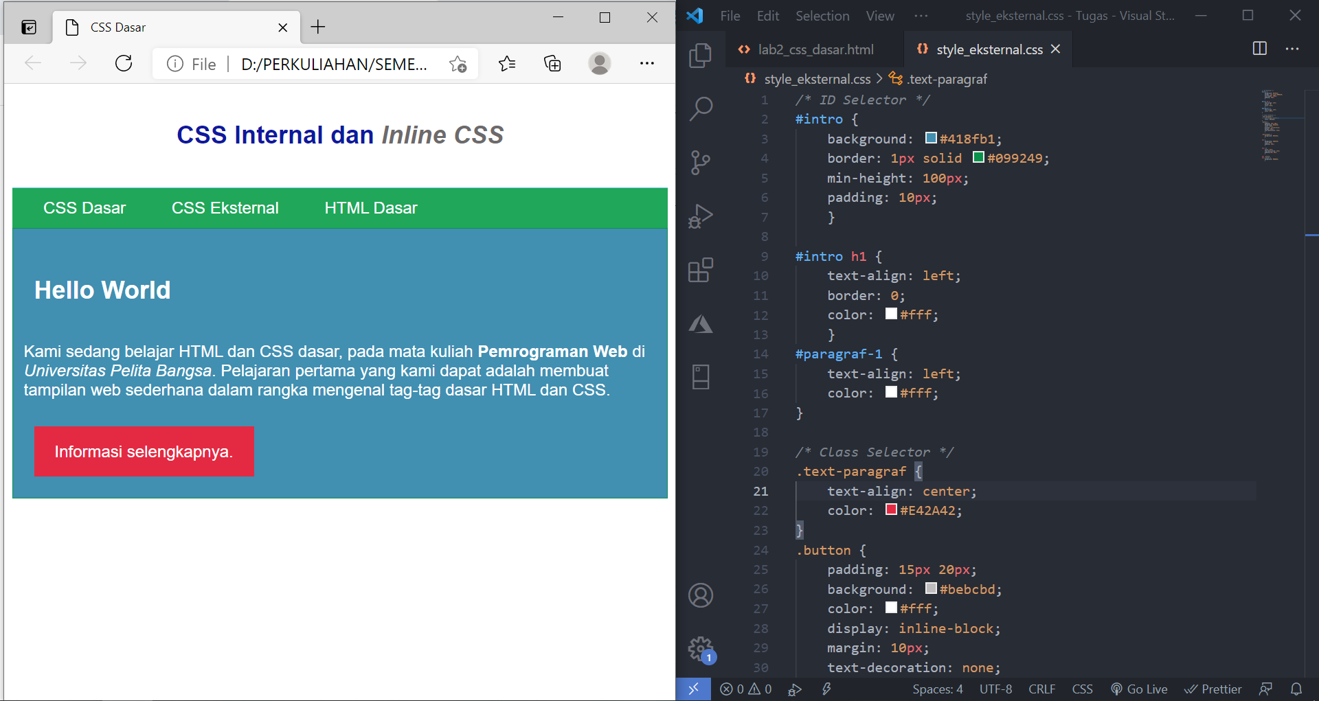1319x701 pixels.
Task: Click the browser address bar
Action: point(330,63)
